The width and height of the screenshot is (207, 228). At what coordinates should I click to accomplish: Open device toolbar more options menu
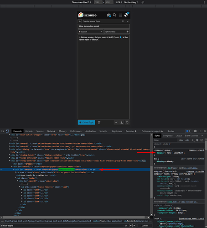point(204,2)
